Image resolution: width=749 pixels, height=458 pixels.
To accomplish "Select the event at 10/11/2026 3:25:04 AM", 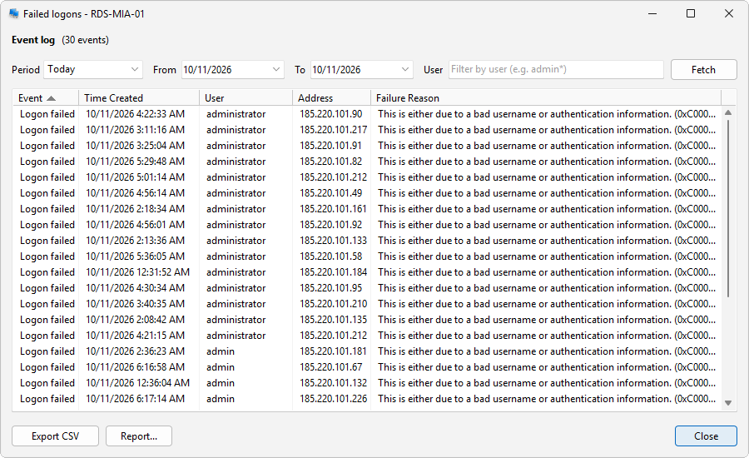I will [367, 146].
